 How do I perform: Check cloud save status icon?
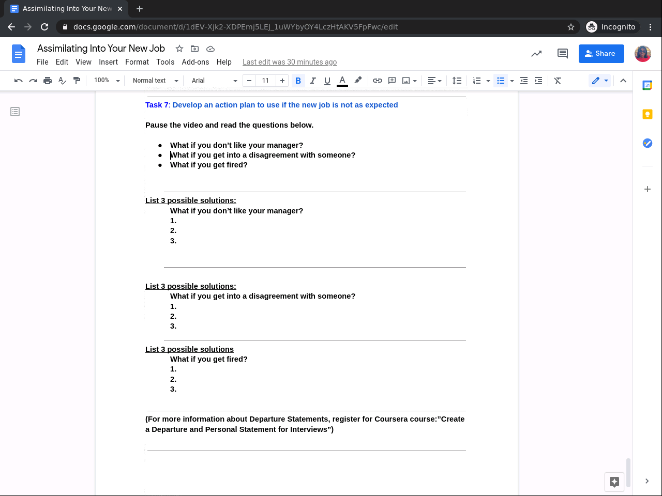pyautogui.click(x=210, y=49)
